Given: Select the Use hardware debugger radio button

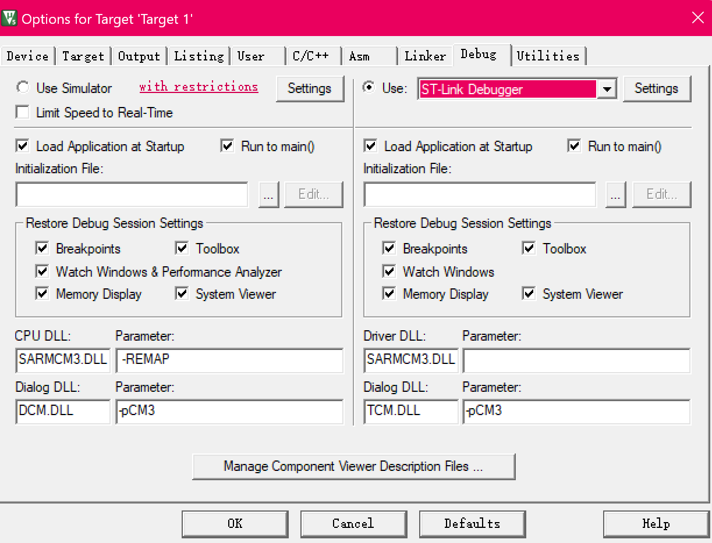Looking at the screenshot, I should [369, 88].
